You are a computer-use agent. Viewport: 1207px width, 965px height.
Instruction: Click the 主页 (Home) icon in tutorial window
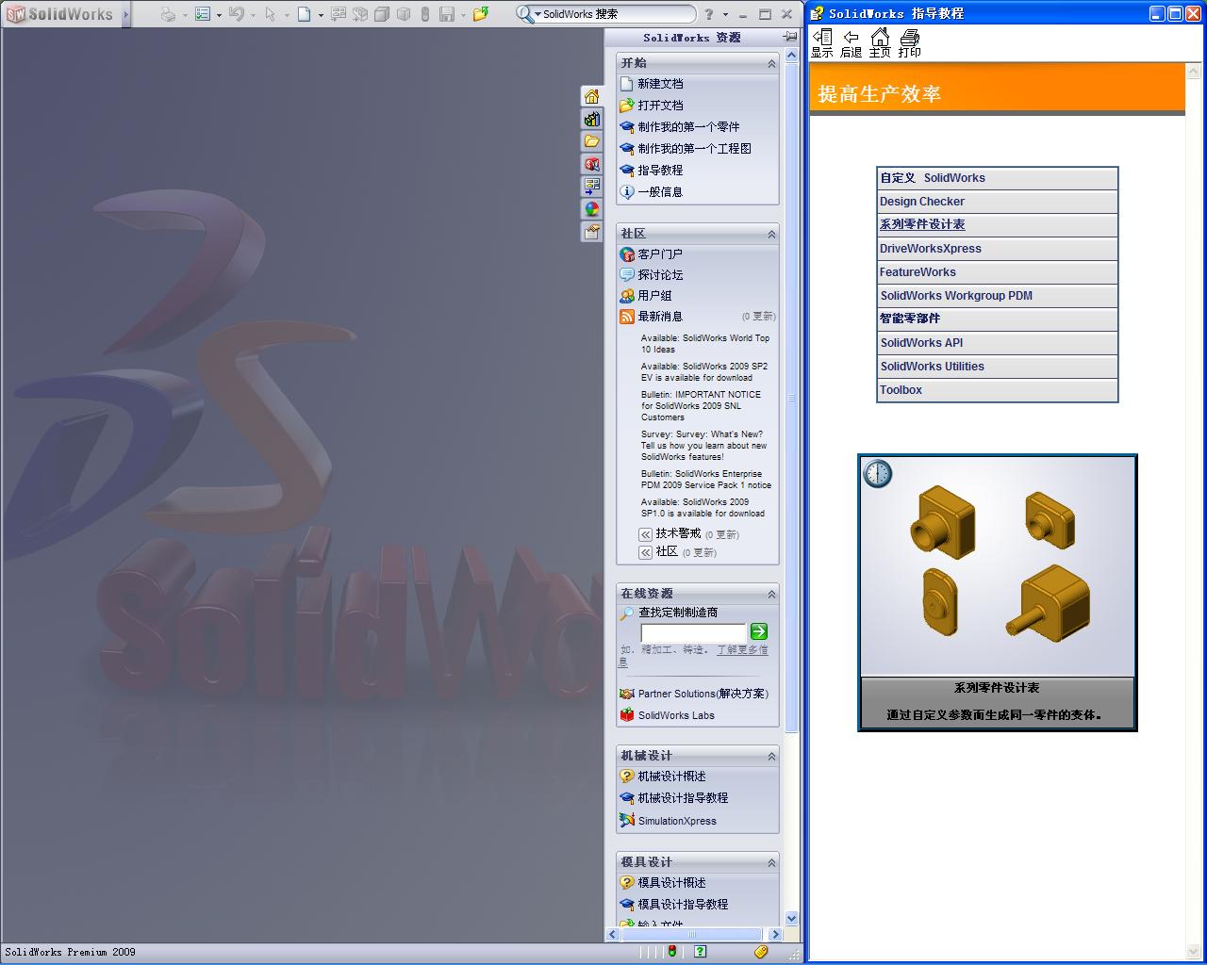click(x=880, y=42)
